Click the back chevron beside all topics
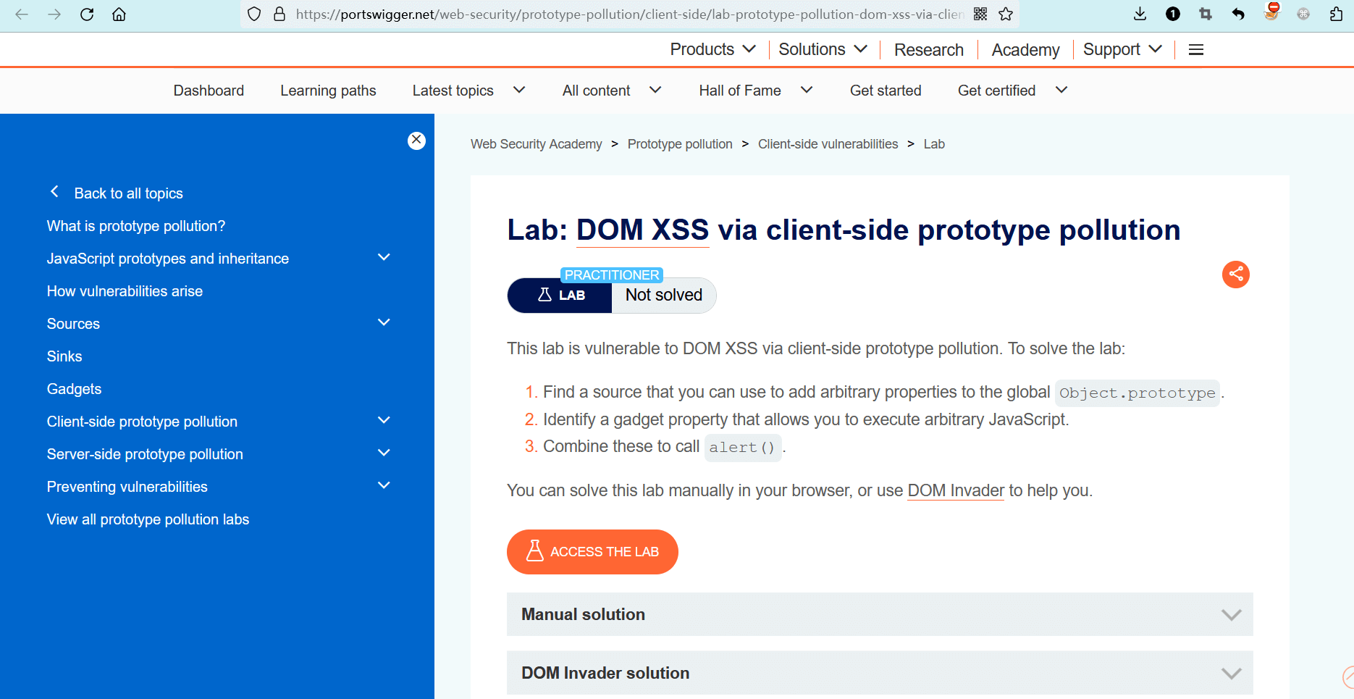The height and width of the screenshot is (699, 1354). (x=54, y=191)
